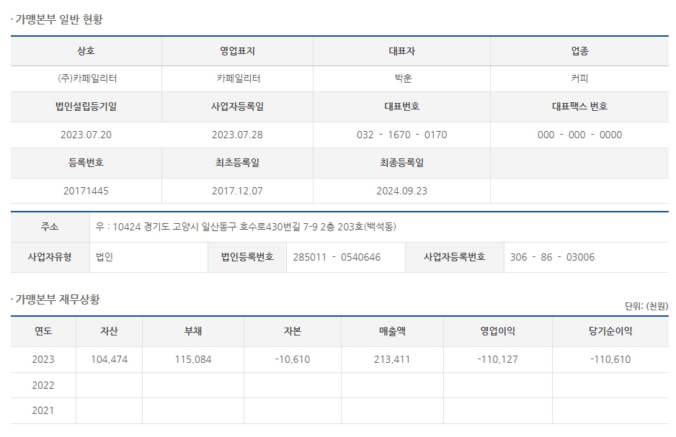Click the unit note 단위: (천원)
Screen dimensions: 676x437
click(646, 306)
